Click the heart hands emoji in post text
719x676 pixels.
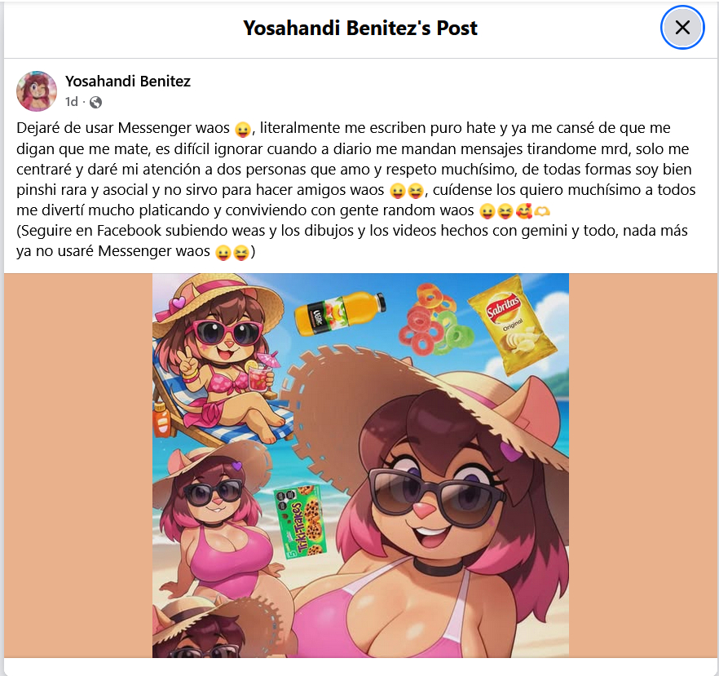pyautogui.click(x=542, y=211)
